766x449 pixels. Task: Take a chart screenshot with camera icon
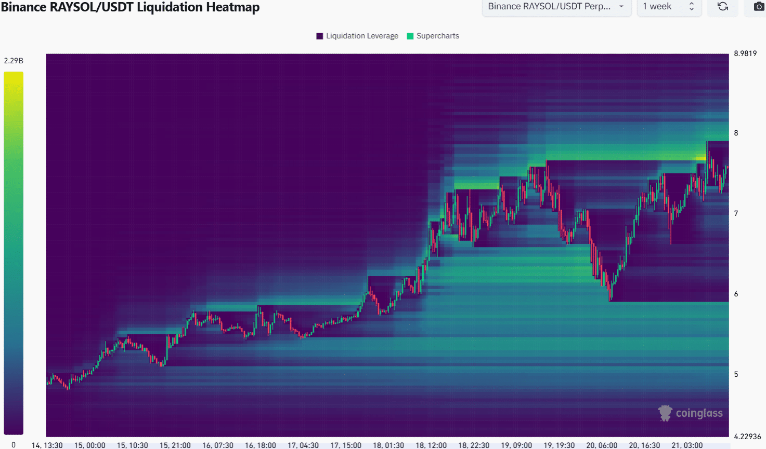[759, 7]
